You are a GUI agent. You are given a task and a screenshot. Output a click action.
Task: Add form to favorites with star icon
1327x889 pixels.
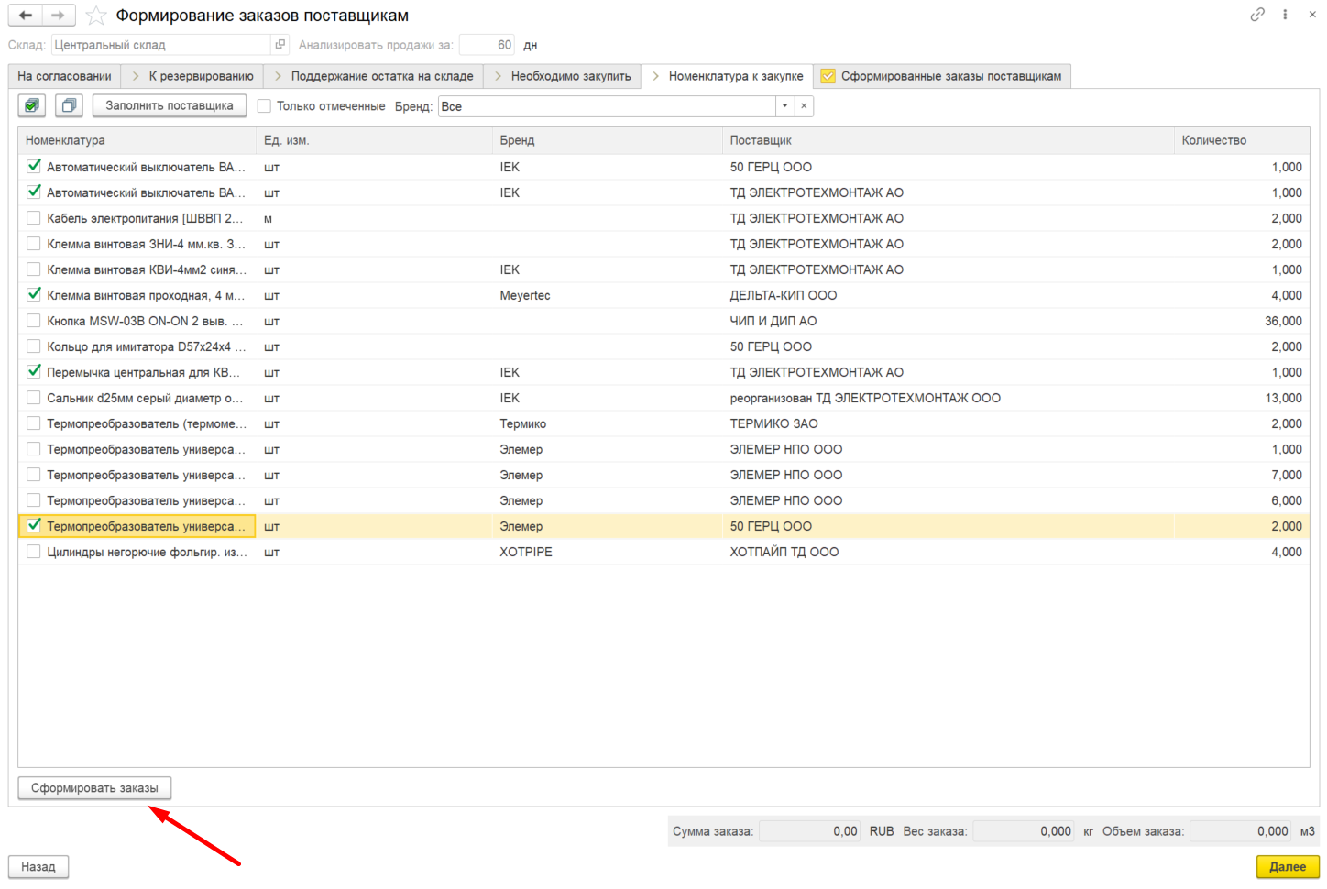pos(96,16)
